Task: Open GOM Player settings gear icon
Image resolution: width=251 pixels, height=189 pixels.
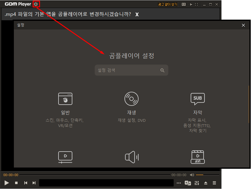Action: [36, 4]
